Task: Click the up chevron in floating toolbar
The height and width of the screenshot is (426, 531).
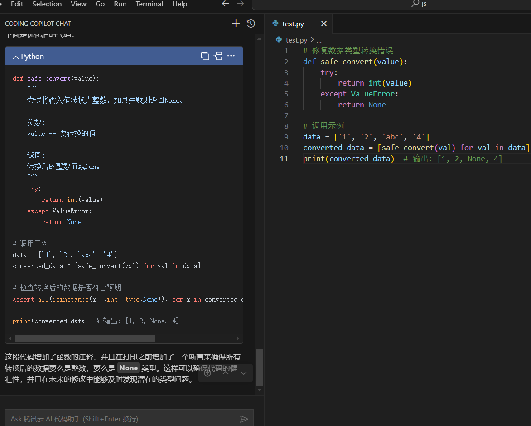Action: (x=226, y=373)
